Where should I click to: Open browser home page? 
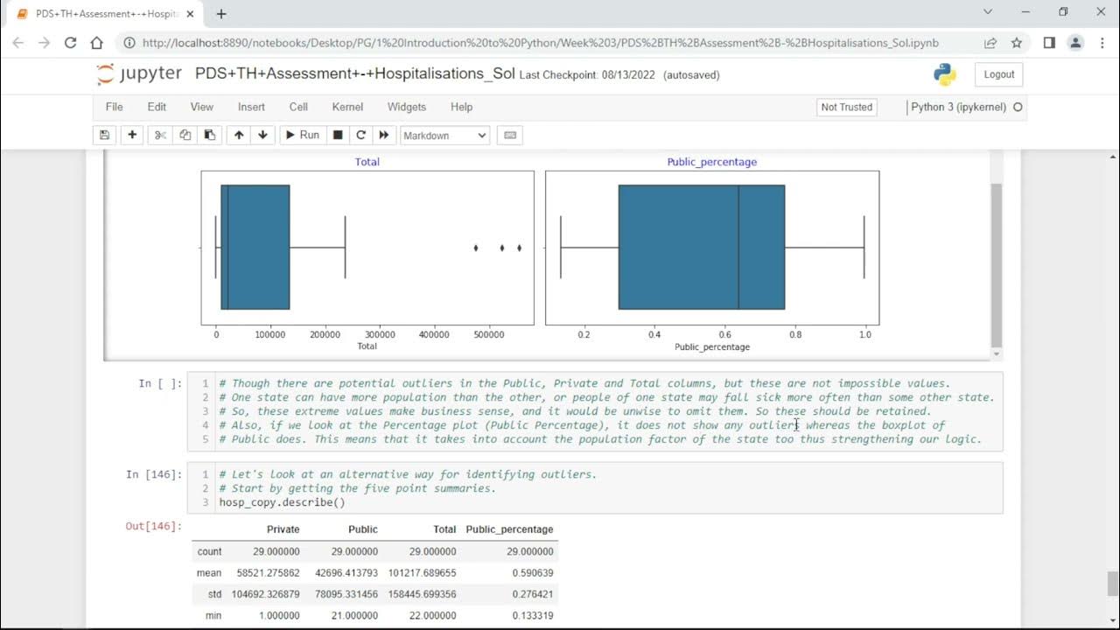[97, 43]
